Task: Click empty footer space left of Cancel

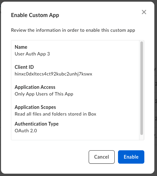Action: (49, 157)
